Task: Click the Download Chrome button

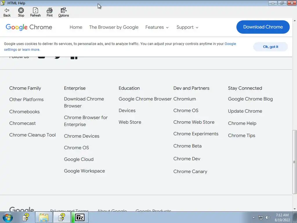Action: pyautogui.click(x=263, y=27)
